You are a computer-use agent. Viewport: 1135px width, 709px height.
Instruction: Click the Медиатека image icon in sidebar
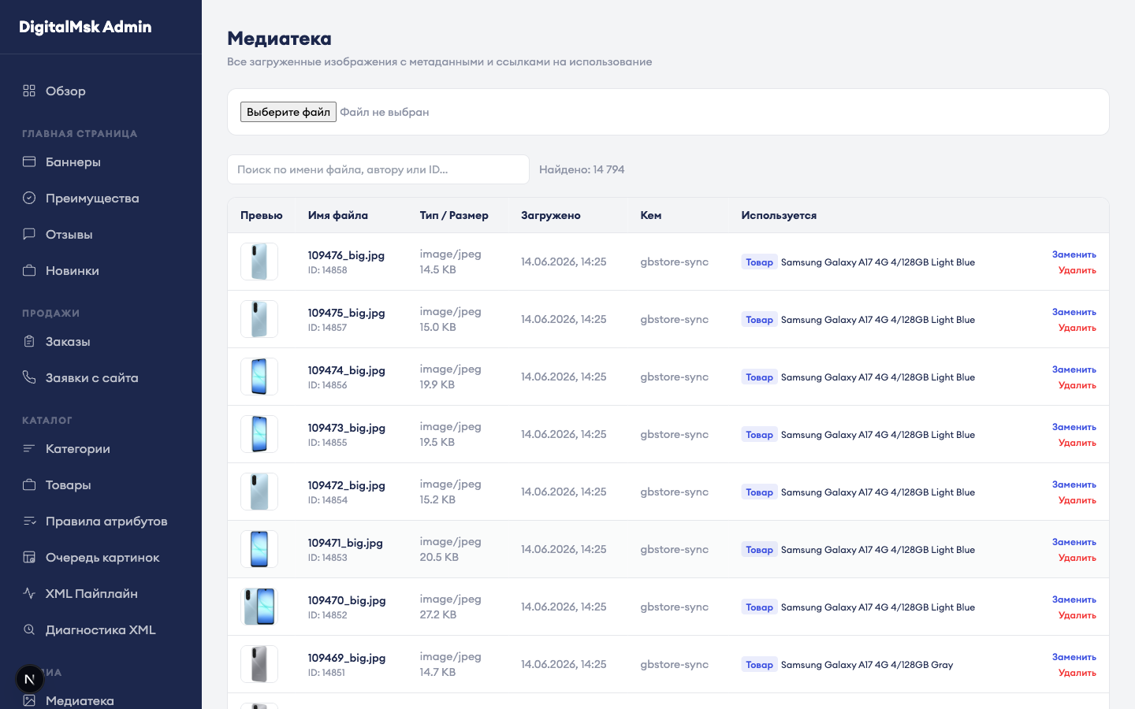click(29, 700)
